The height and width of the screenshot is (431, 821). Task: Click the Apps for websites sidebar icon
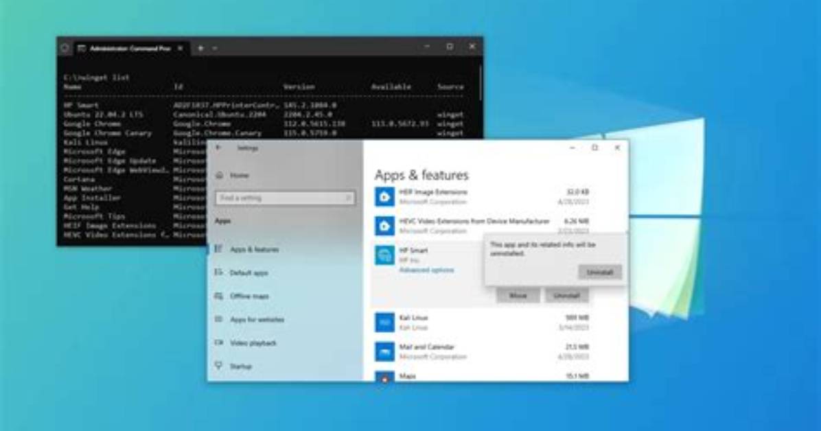(x=219, y=319)
